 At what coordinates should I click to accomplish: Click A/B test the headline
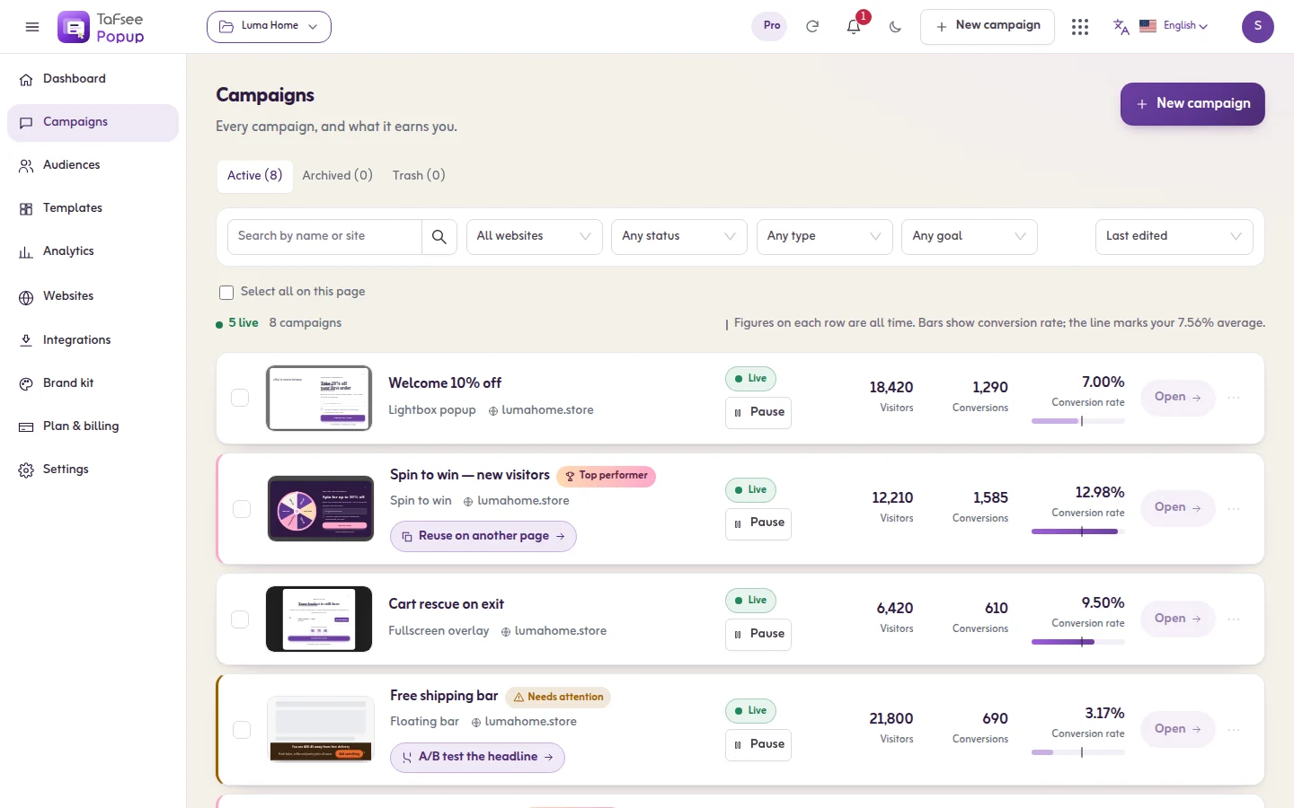coord(477,758)
